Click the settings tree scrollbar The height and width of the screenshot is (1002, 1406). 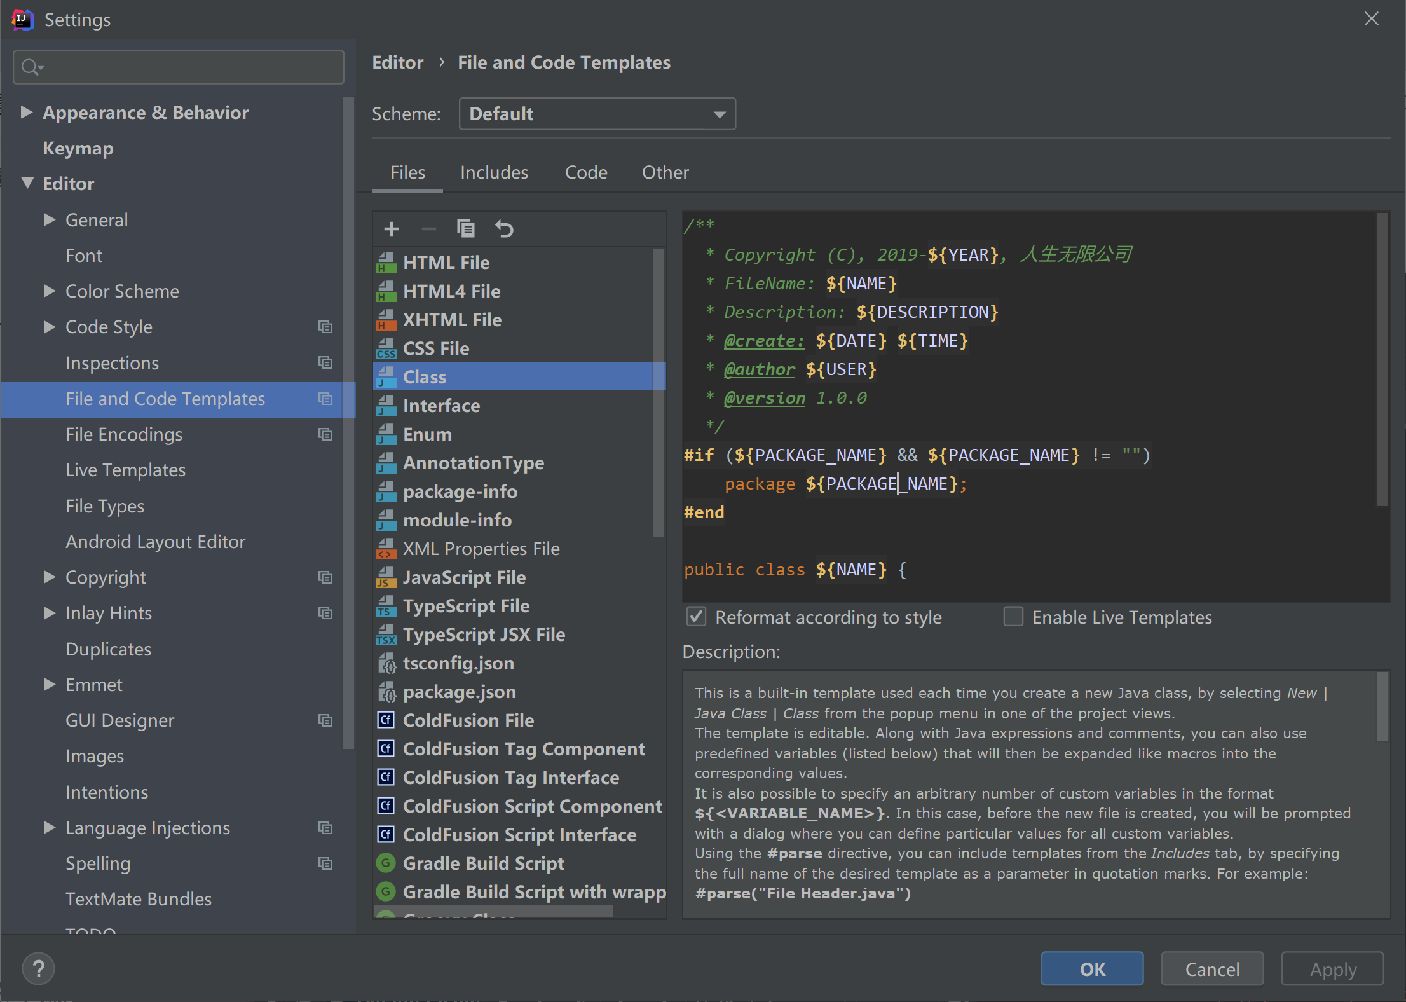(348, 422)
